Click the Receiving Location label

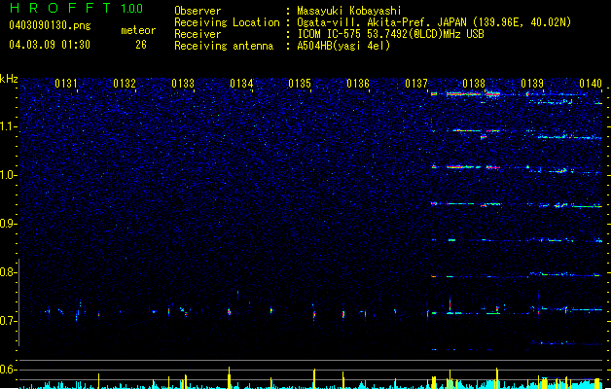[227, 22]
